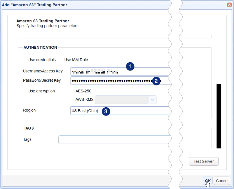The image size is (234, 189).
Task: Click the numbered callout badge 2
Action: click(156, 81)
